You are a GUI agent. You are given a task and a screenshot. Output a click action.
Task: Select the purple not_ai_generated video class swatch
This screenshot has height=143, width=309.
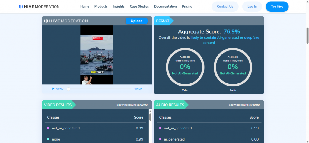(x=48, y=128)
